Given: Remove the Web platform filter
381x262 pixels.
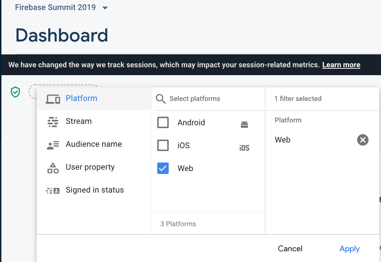Looking at the screenshot, I should 363,140.
